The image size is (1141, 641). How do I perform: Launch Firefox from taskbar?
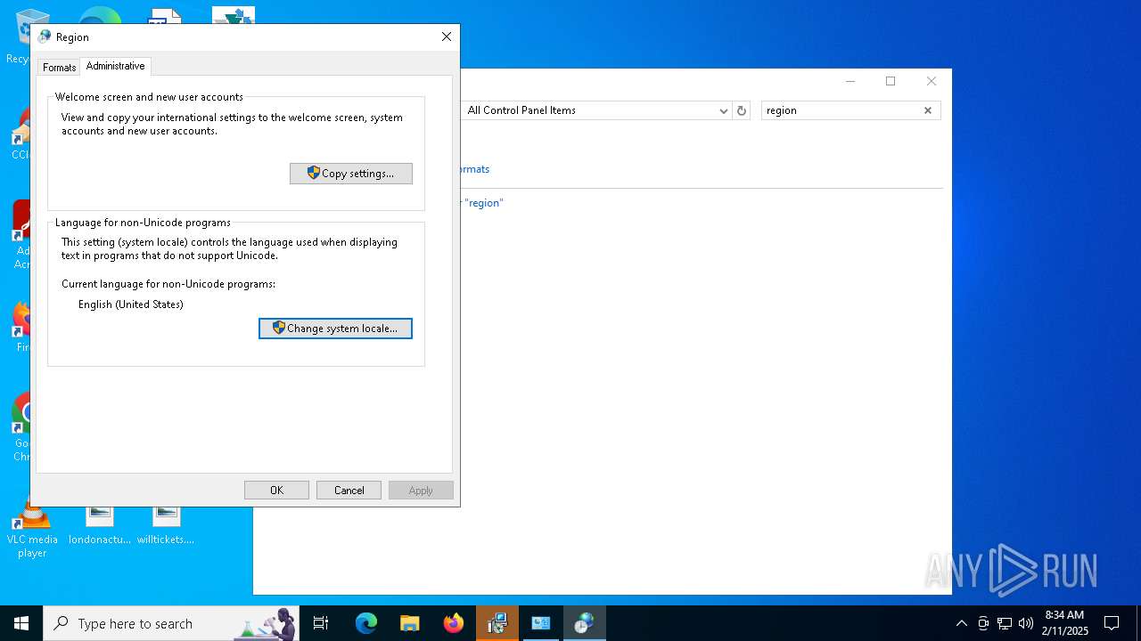(454, 623)
